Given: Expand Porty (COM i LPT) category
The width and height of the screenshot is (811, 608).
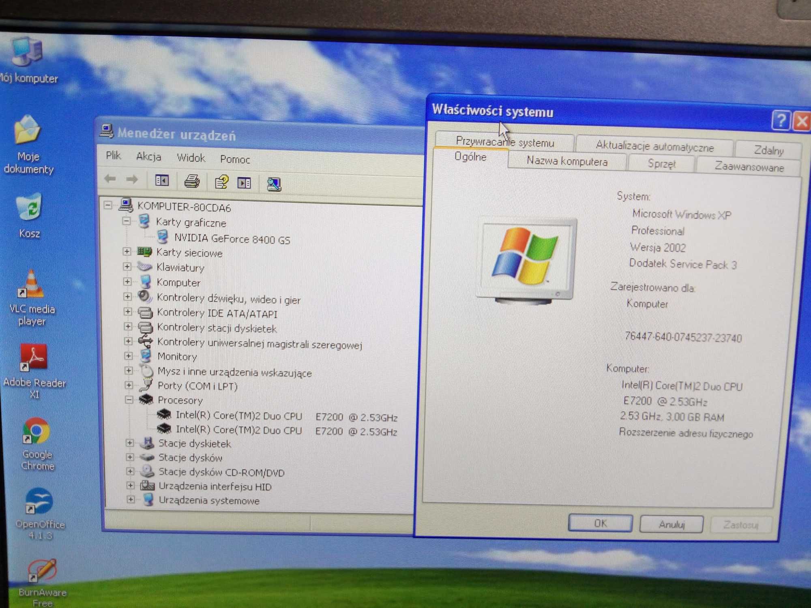Looking at the screenshot, I should [129, 385].
